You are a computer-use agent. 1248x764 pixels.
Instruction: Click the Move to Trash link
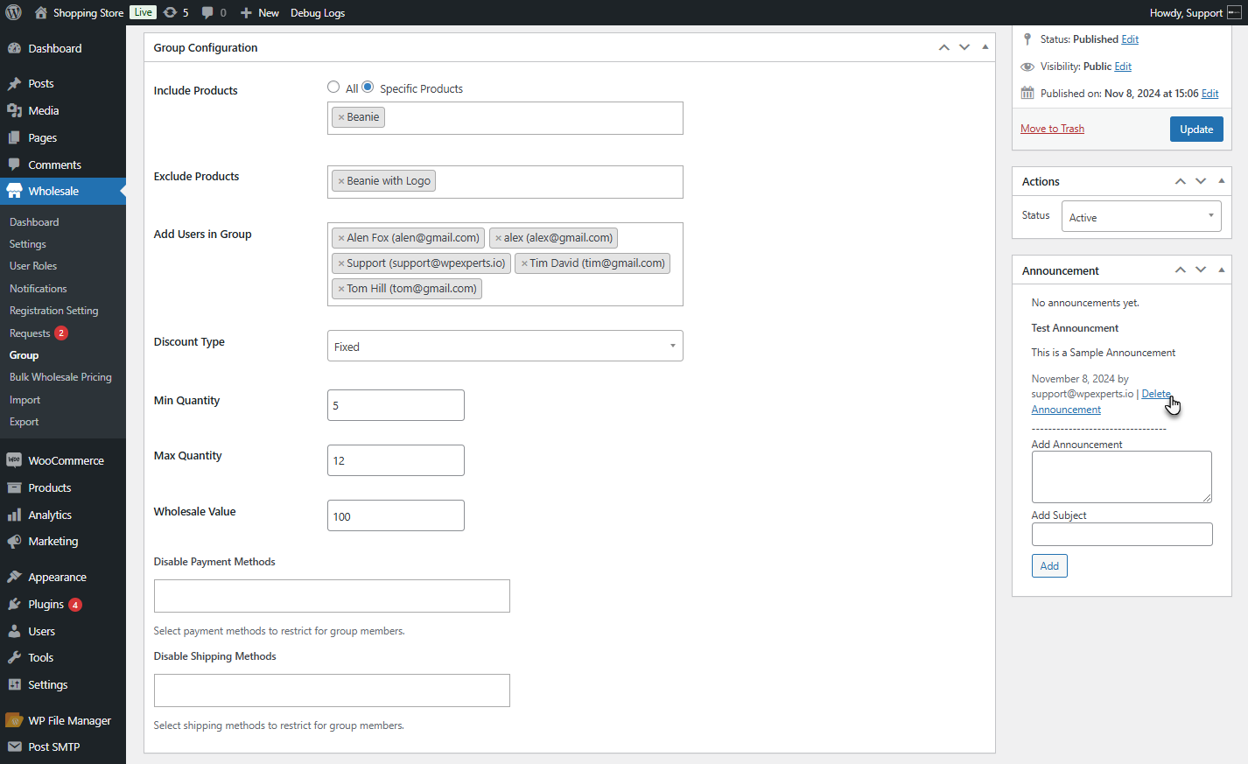[1052, 129]
